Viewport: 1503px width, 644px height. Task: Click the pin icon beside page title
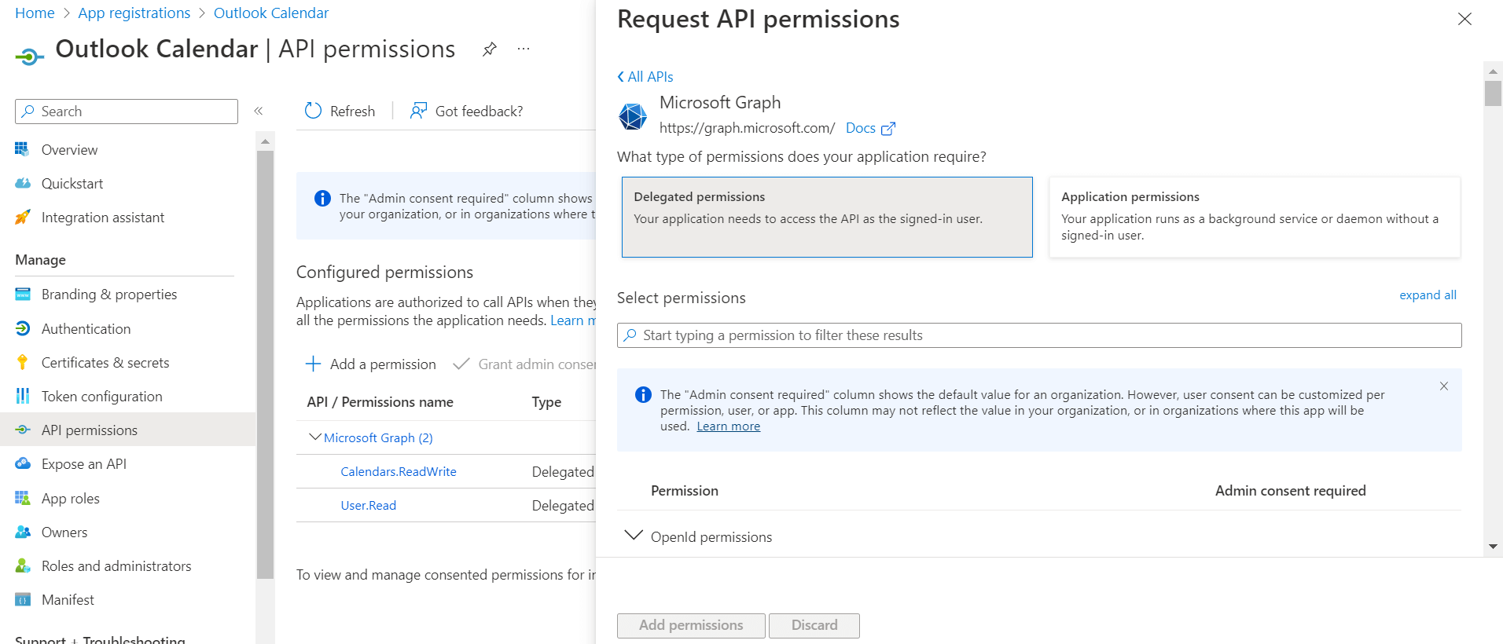[489, 49]
